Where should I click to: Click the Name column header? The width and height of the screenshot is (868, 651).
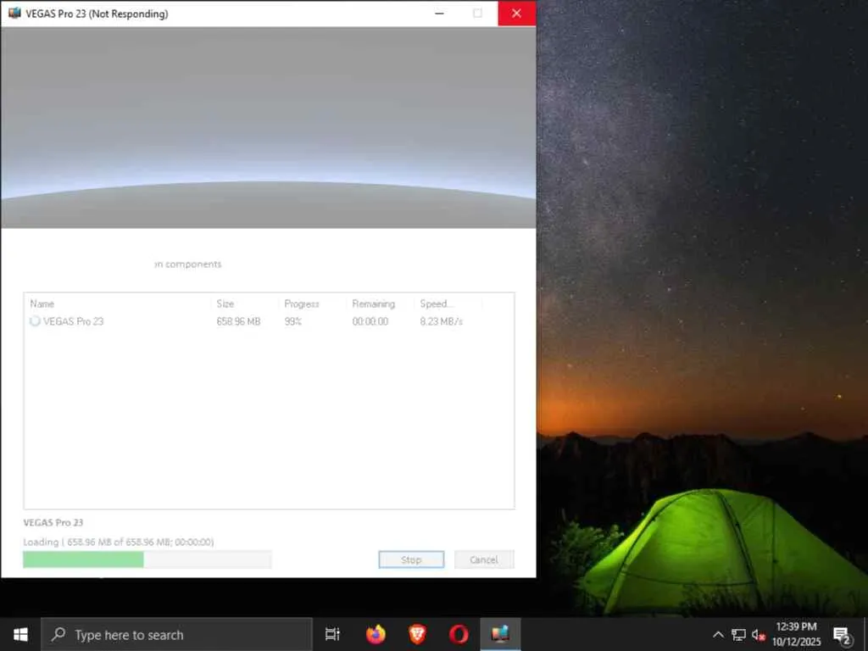point(42,303)
